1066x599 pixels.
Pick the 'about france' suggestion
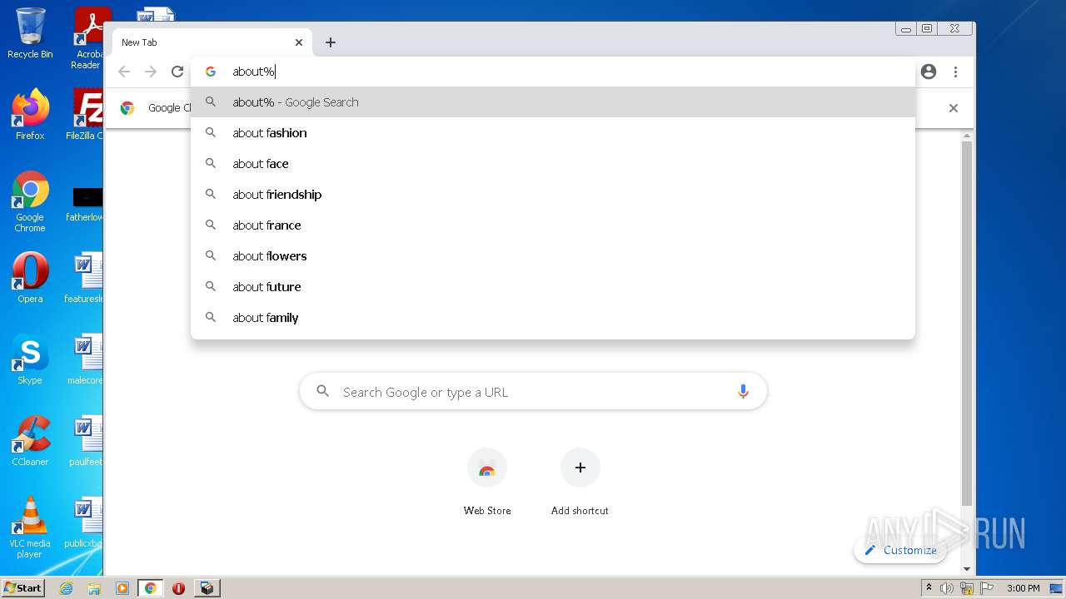tap(553, 225)
